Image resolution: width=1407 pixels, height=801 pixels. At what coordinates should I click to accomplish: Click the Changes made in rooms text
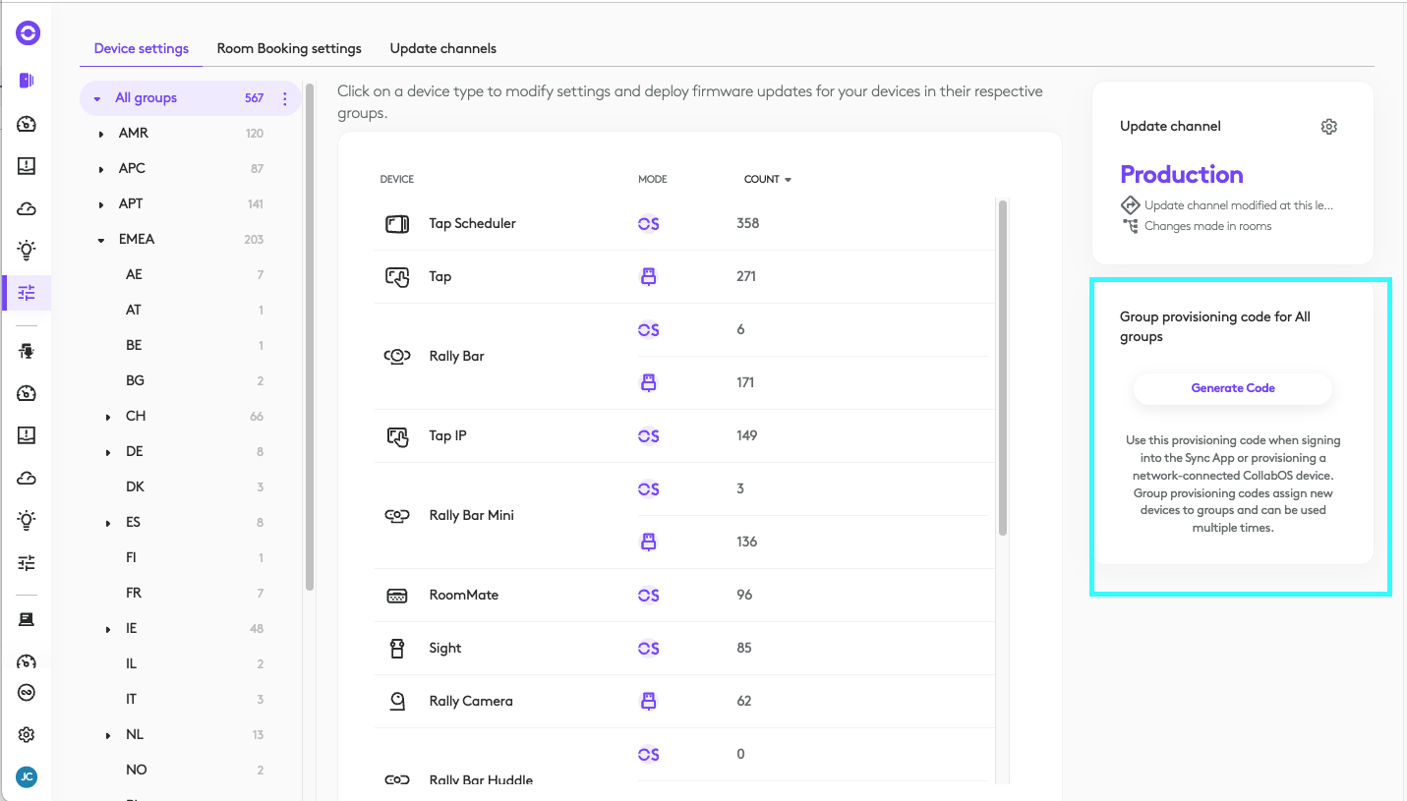[1208, 226]
